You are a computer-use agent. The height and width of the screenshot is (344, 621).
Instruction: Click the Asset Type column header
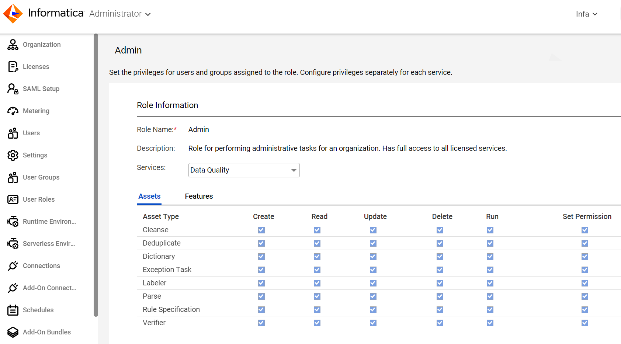161,216
